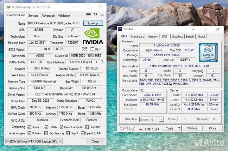Toggle the PhysX checkbox
Image resolution: width=228 pixels, height=151 pixels.
tap(68, 133)
